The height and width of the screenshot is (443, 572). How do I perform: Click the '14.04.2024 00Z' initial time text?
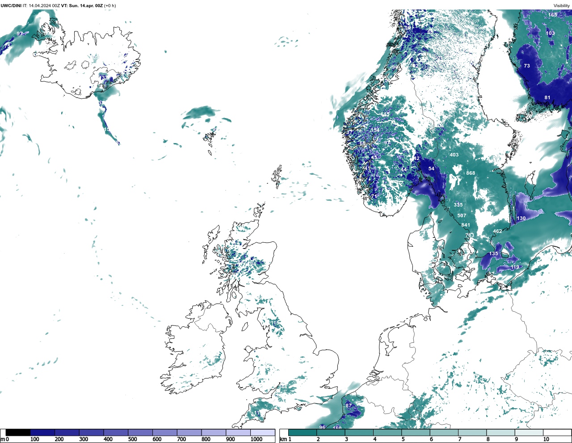tap(44, 6)
